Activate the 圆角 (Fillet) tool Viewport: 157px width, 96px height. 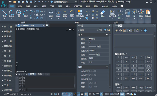[72, 14]
